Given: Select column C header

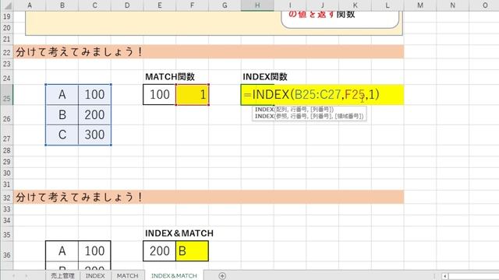Looking at the screenshot, I should click(94, 5).
